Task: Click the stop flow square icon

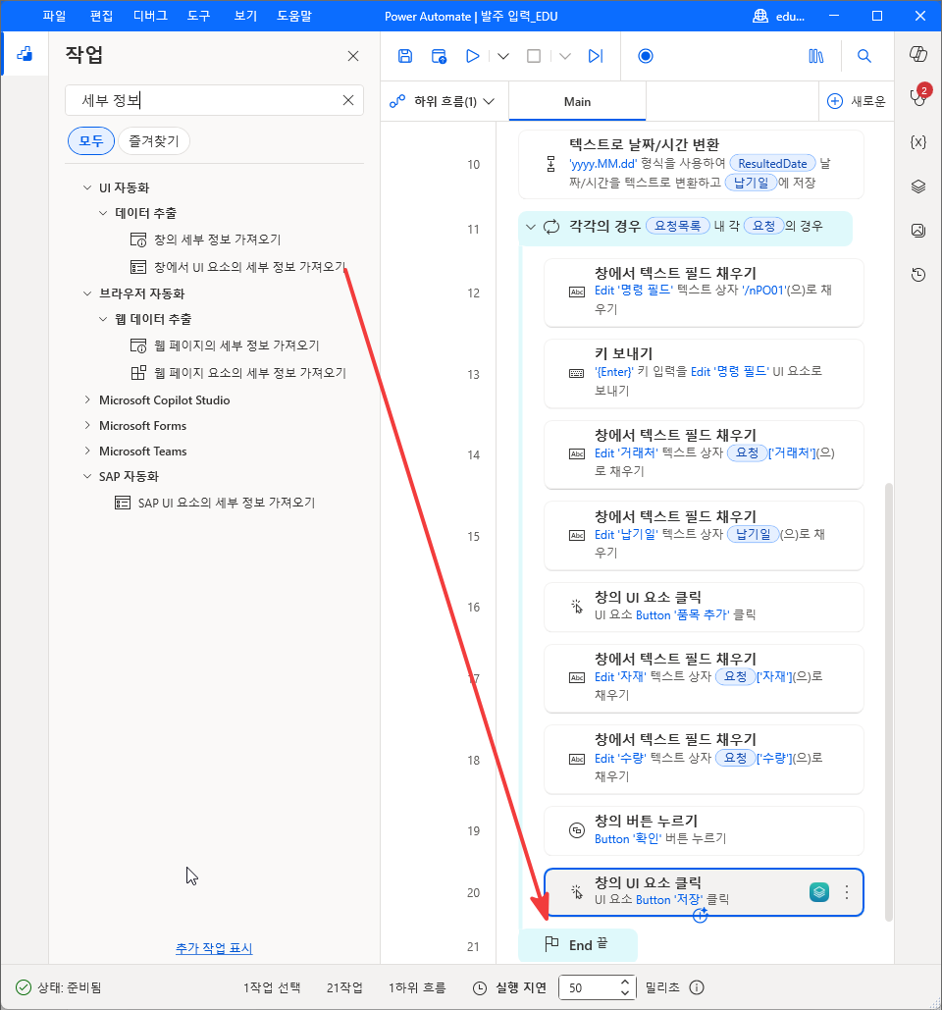Action: pyautogui.click(x=534, y=56)
